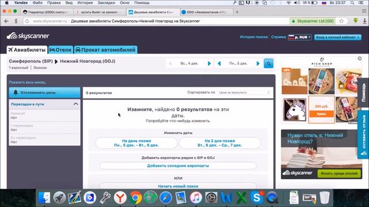369x207 pixels.
Task: Click Искать среди отелей button
Action: (339, 174)
